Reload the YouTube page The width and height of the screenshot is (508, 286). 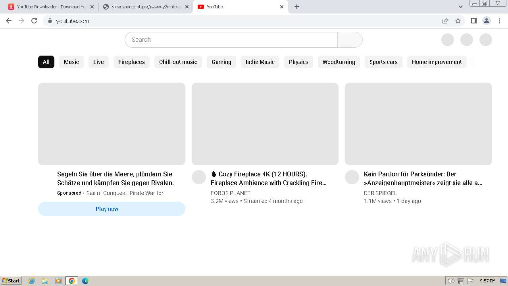tap(34, 21)
